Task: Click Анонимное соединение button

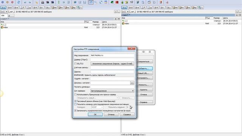Action: pyautogui.click(x=112, y=64)
